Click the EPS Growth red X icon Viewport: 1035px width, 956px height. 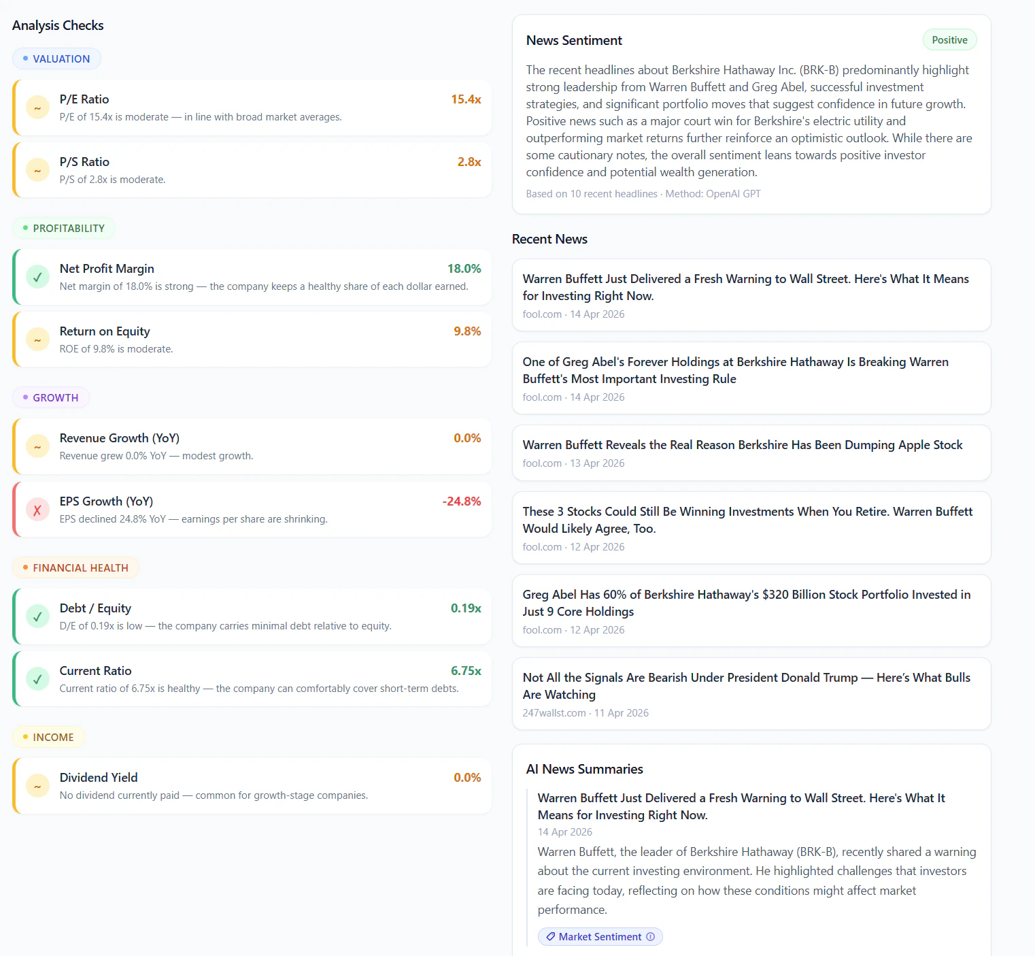coord(37,510)
